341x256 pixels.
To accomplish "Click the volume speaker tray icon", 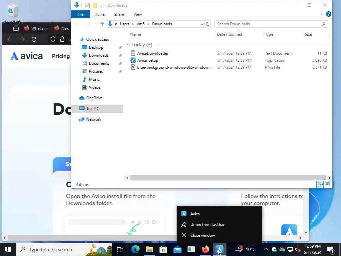I will coord(298,249).
